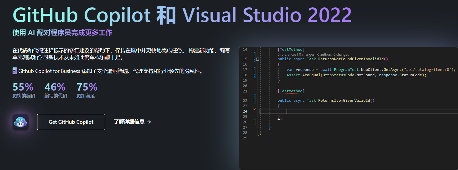Click the GitHub Copilot mascot icon
Image resolution: width=458 pixels, height=170 pixels.
click(21, 122)
